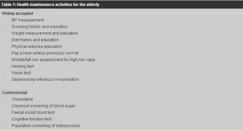Check the BP measurement checkbox
The height and width of the screenshot is (131, 243).
point(4,20)
